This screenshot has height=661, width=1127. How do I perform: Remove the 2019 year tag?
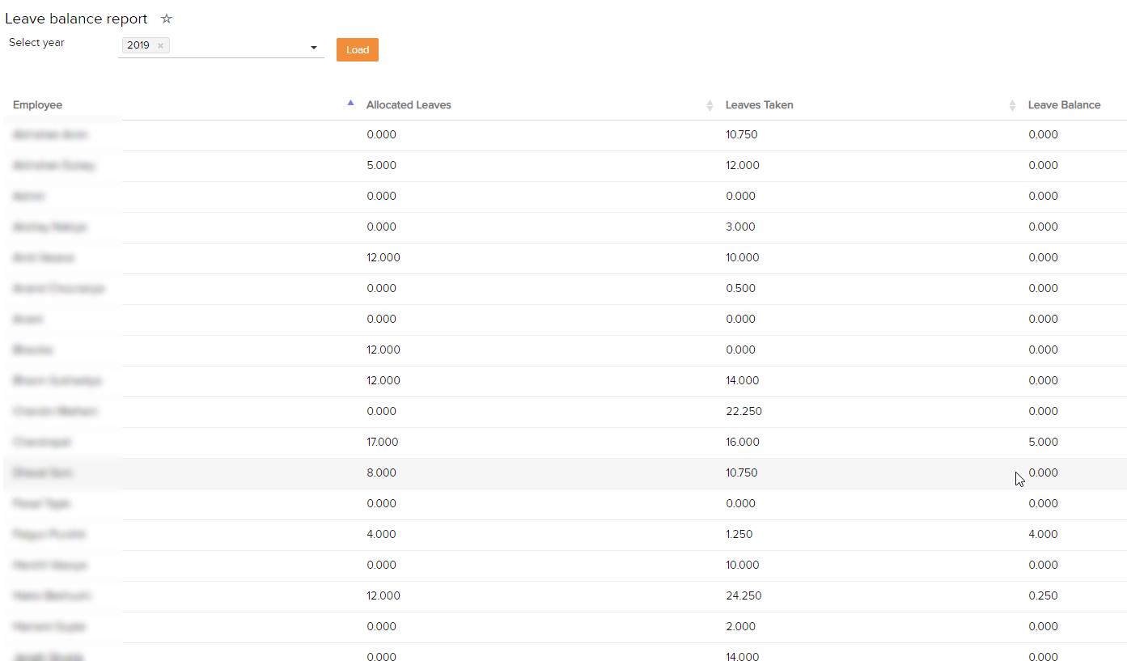click(160, 45)
